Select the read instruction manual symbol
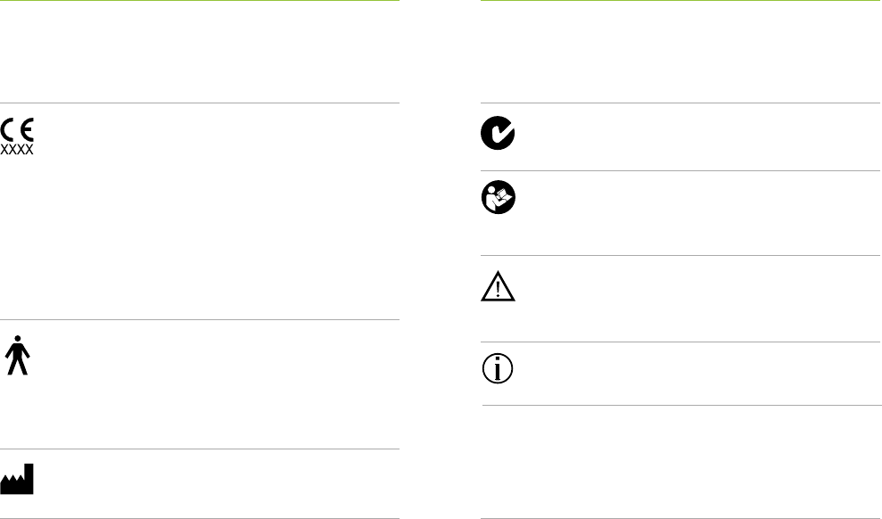 pos(499,197)
